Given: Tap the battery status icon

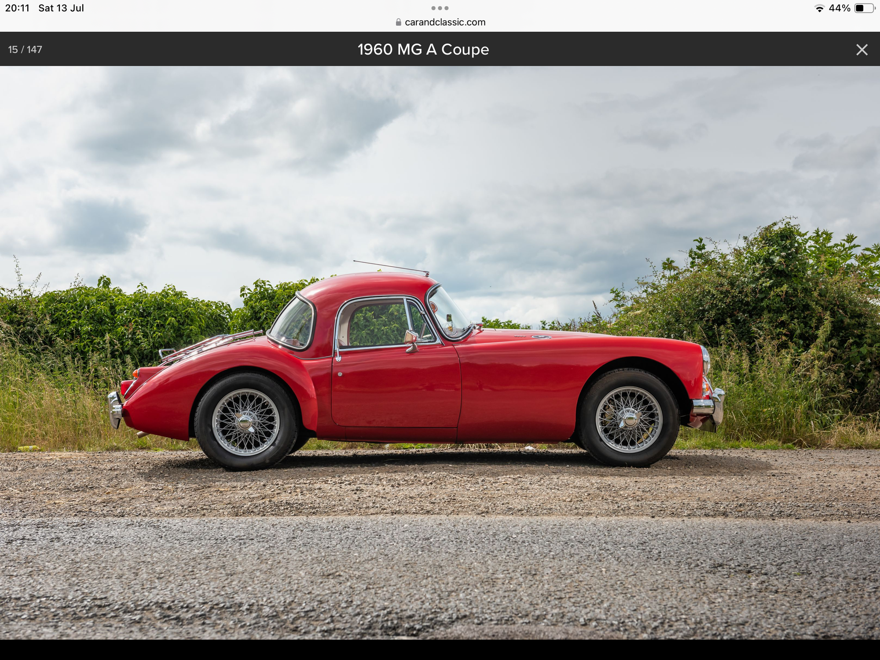Looking at the screenshot, I should tap(864, 8).
